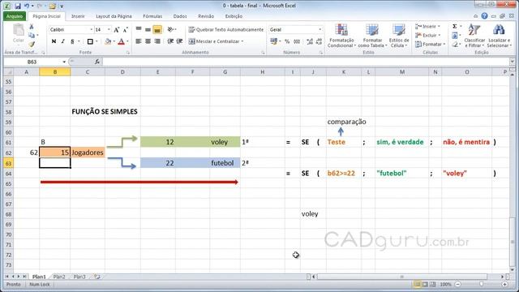Open the Font Color dropdown arrow
Viewport: 519px width, 292px height.
pyautogui.click(x=128, y=41)
